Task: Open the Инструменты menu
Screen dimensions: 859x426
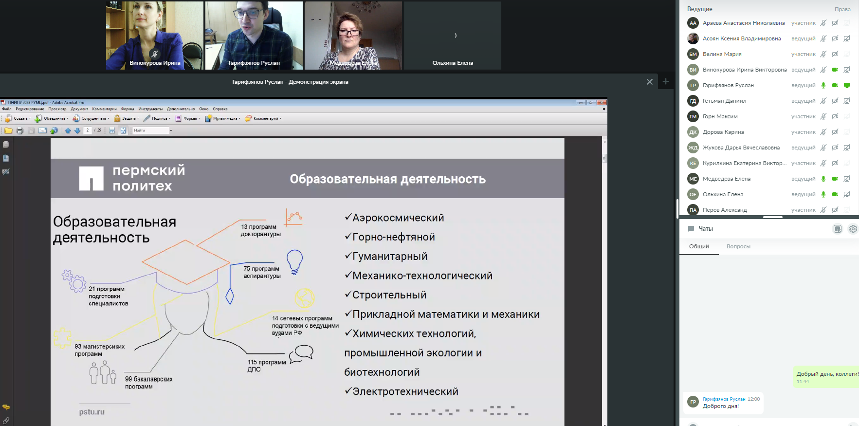Action: (x=150, y=109)
